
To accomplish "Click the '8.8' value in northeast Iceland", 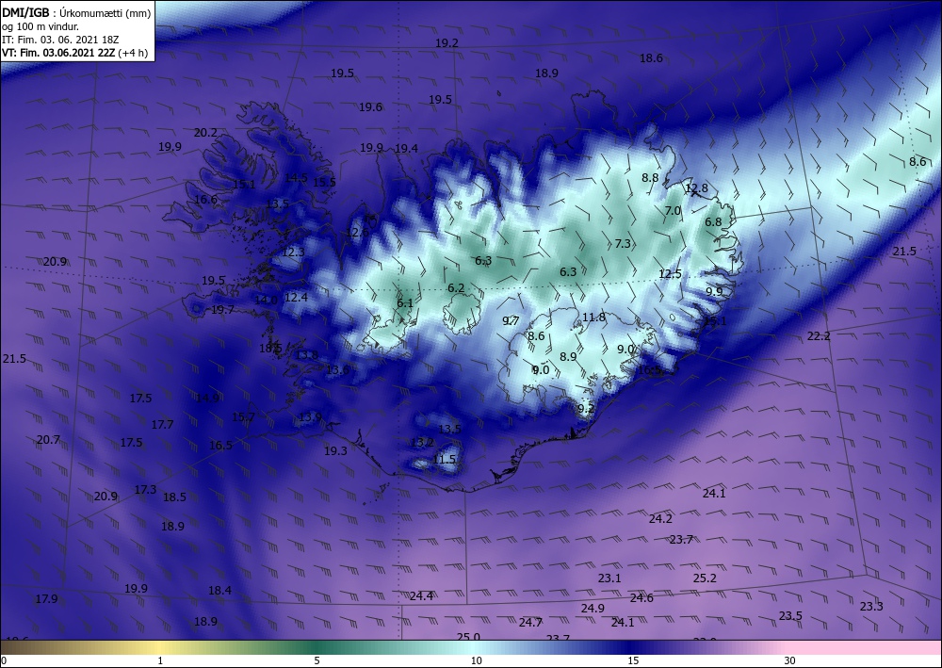I will 650,178.
